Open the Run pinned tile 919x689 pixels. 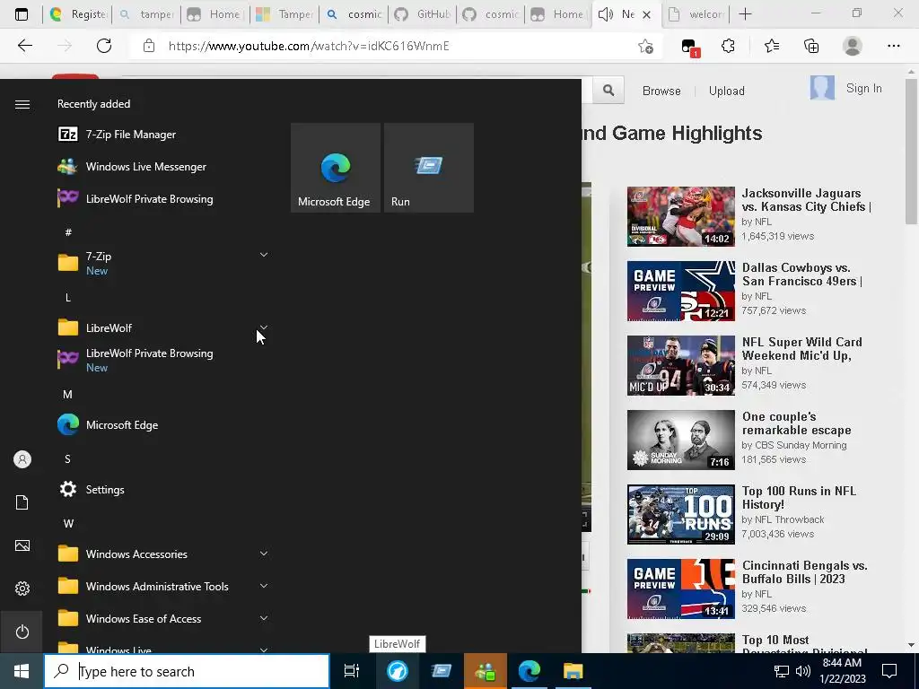click(429, 168)
